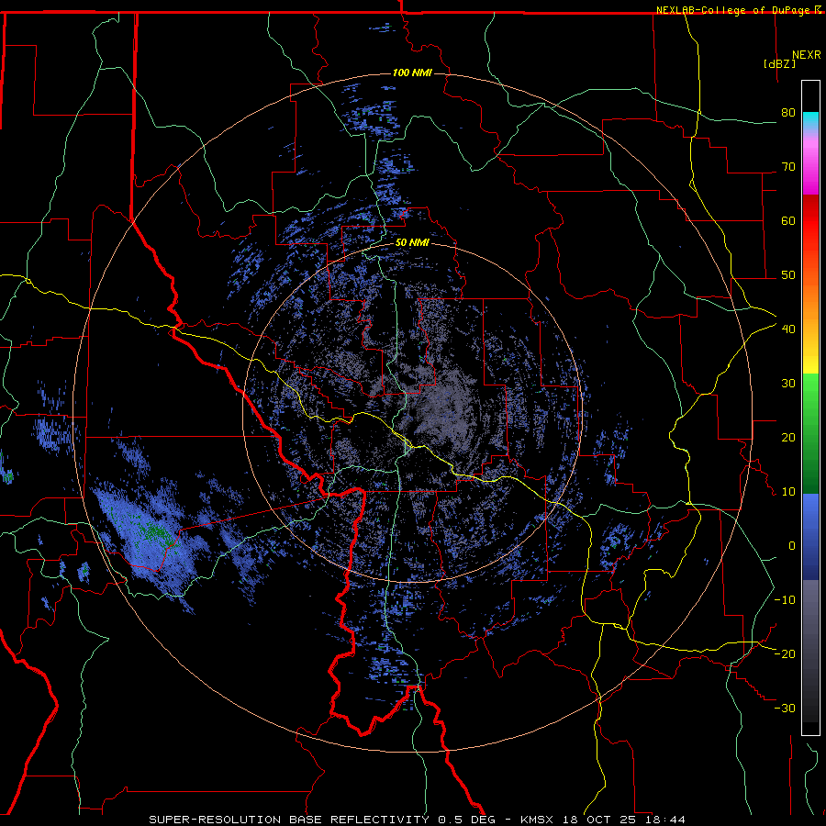
Task: Click the 100 NMI range ring label
Action: [x=412, y=73]
